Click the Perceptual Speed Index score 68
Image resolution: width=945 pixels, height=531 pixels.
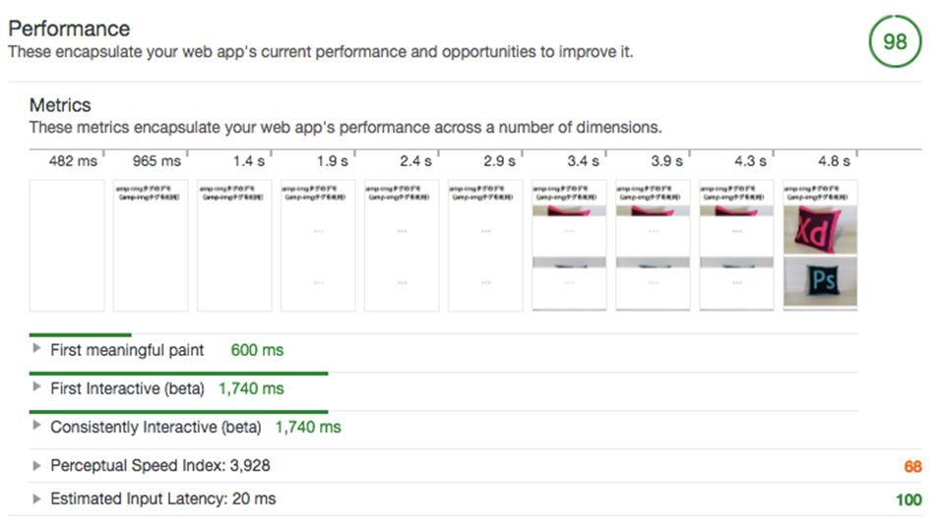tap(912, 466)
